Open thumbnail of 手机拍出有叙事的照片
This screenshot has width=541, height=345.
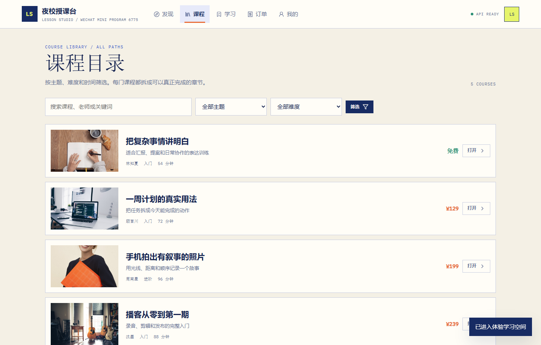click(85, 266)
